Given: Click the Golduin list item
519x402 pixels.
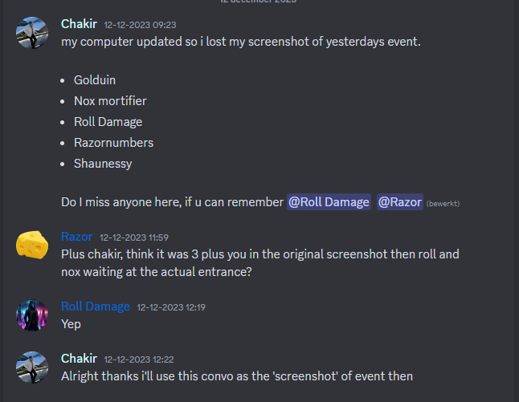Looking at the screenshot, I should tap(96, 80).
